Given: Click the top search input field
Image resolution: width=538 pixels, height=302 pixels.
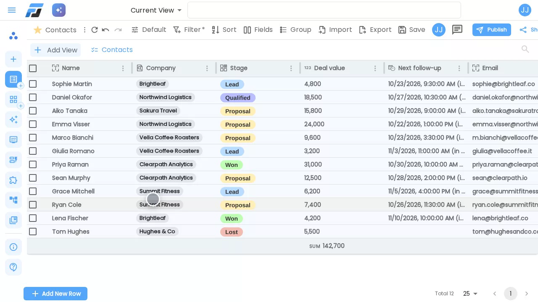Looking at the screenshot, I should click(x=324, y=10).
